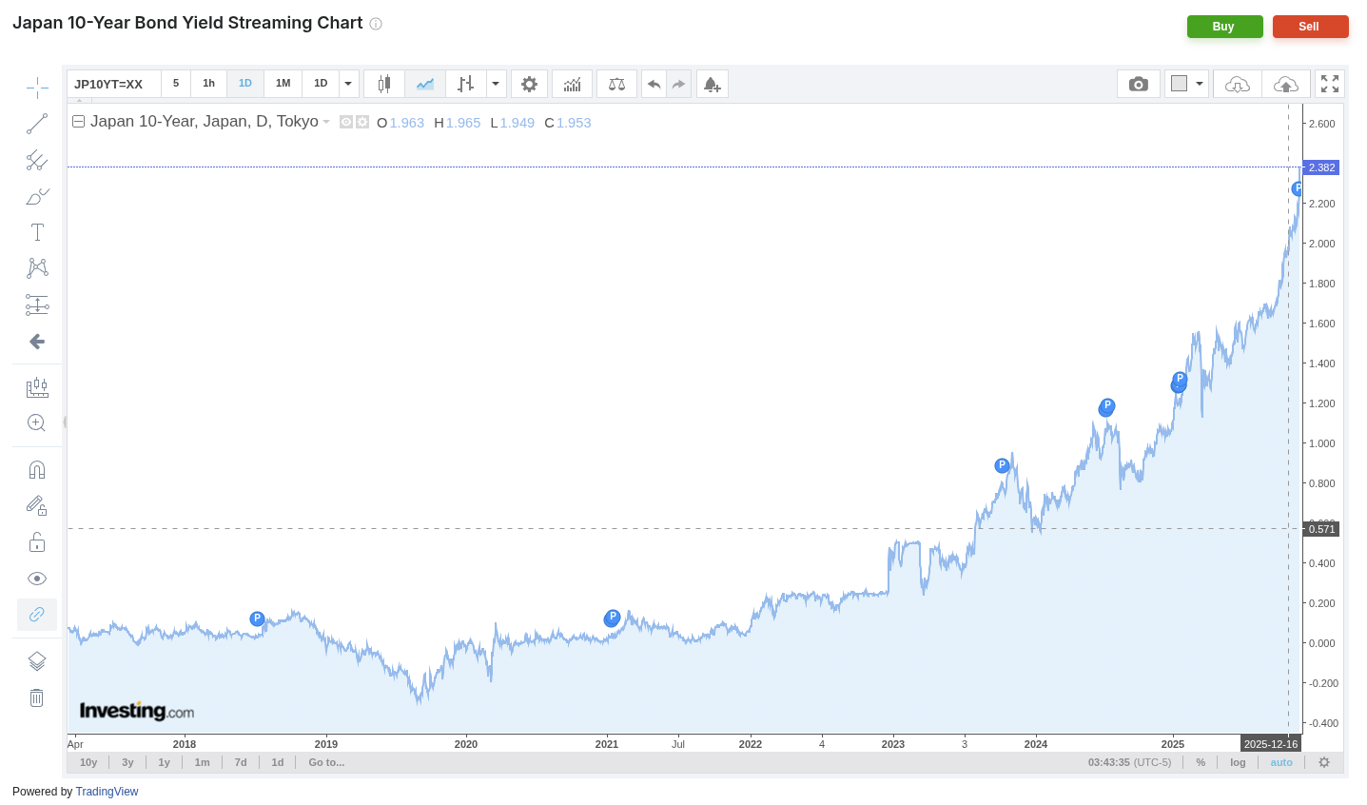The image size is (1367, 805).
Task: Open the measure tool in sidebar
Action: [x=37, y=387]
